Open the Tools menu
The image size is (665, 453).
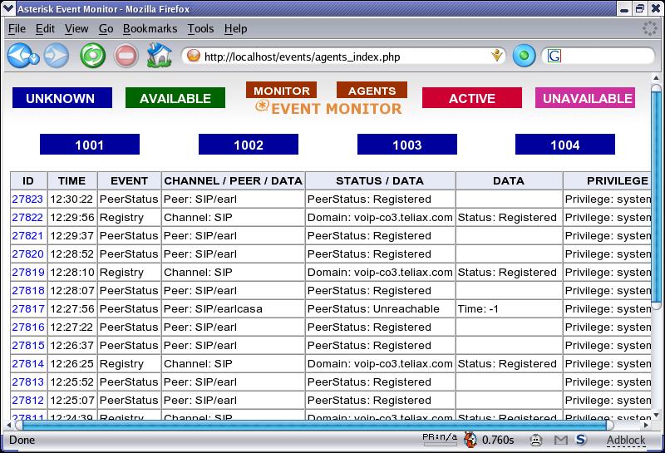(200, 28)
